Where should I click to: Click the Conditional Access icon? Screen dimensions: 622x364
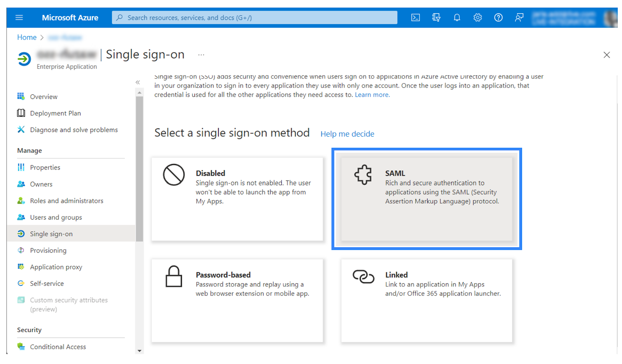tap(21, 347)
